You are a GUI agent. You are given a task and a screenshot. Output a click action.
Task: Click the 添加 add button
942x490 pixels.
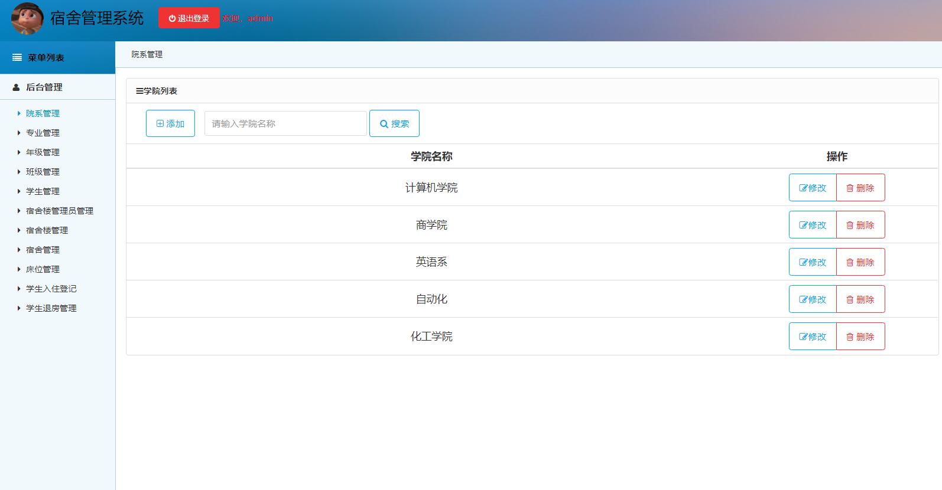click(170, 124)
